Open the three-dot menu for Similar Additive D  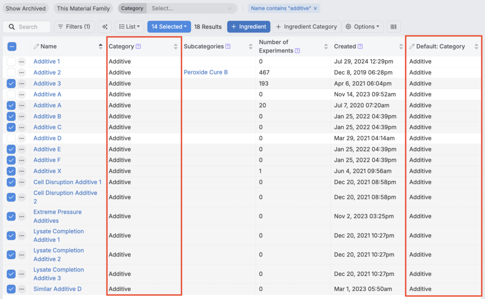coord(22,289)
